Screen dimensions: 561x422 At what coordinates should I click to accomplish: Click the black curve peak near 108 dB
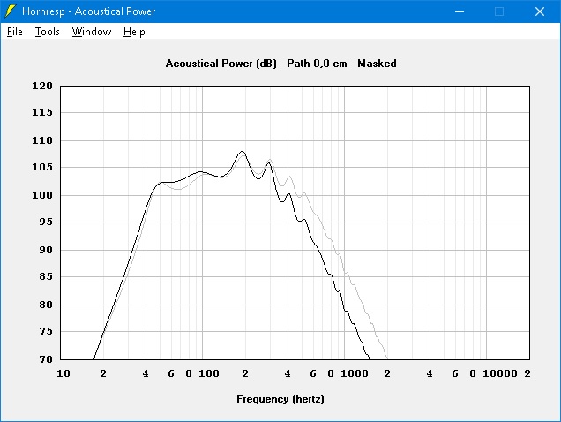coord(243,152)
